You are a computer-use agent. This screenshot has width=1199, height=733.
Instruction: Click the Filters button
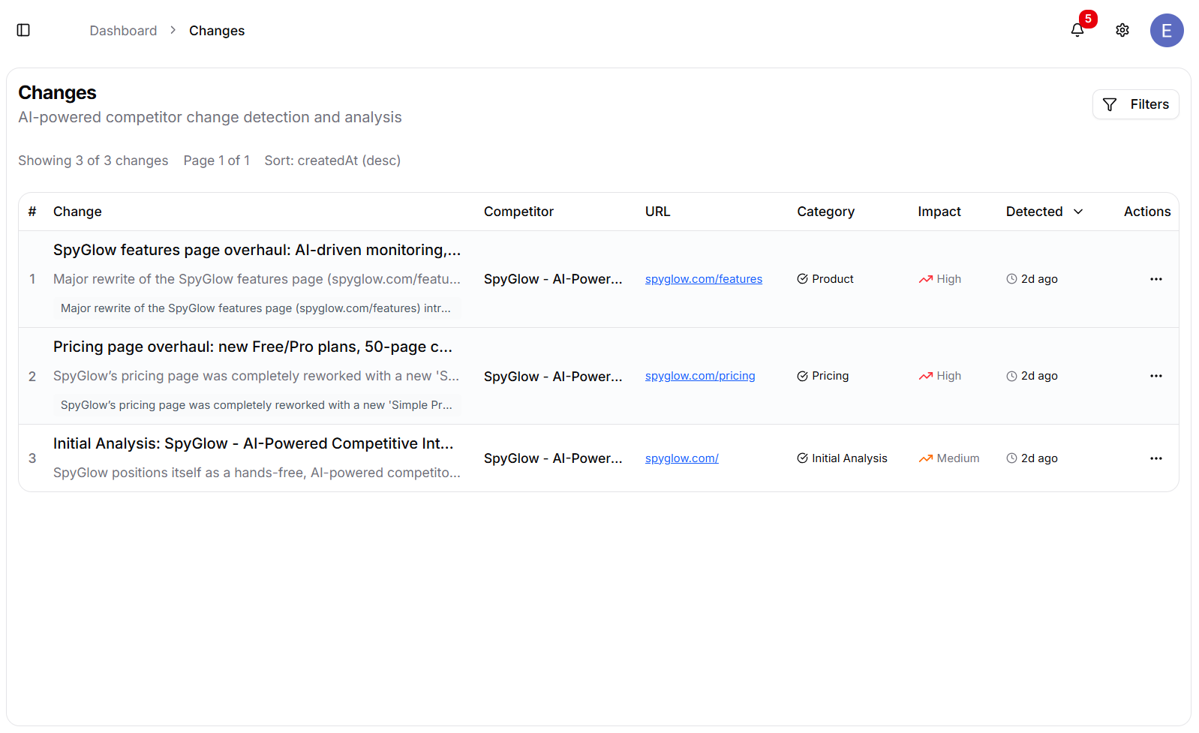1135,104
